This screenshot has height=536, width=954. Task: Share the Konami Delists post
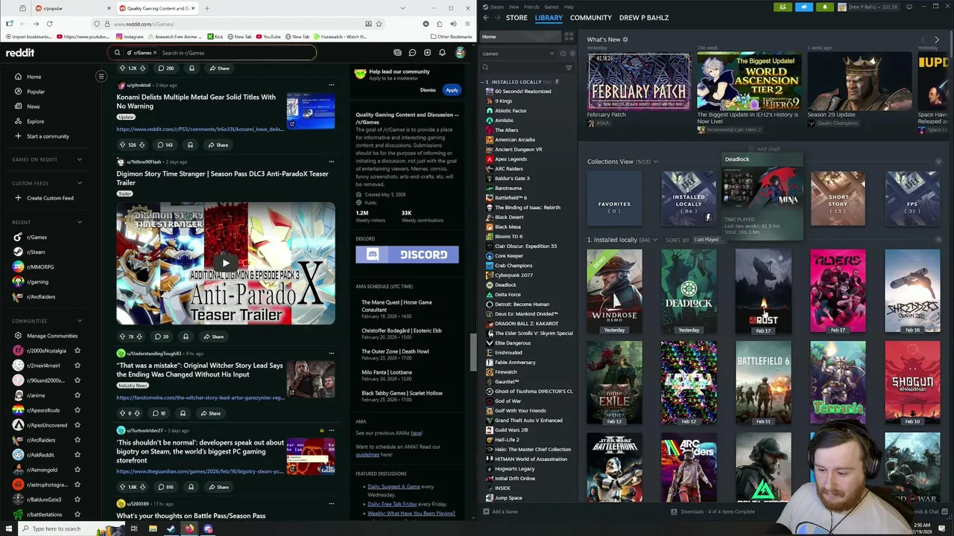coord(218,145)
